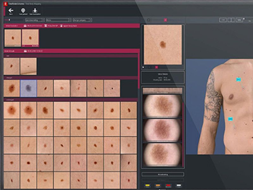Toggle the small square checkbox above the mole preview

click(x=149, y=20)
